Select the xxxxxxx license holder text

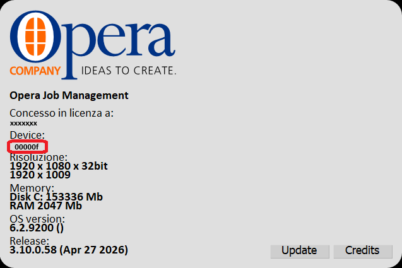23,124
